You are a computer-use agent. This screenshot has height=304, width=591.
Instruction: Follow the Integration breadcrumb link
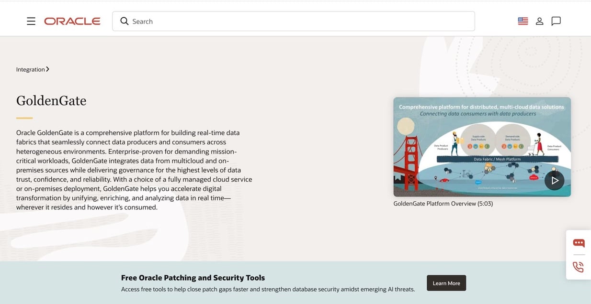[31, 69]
